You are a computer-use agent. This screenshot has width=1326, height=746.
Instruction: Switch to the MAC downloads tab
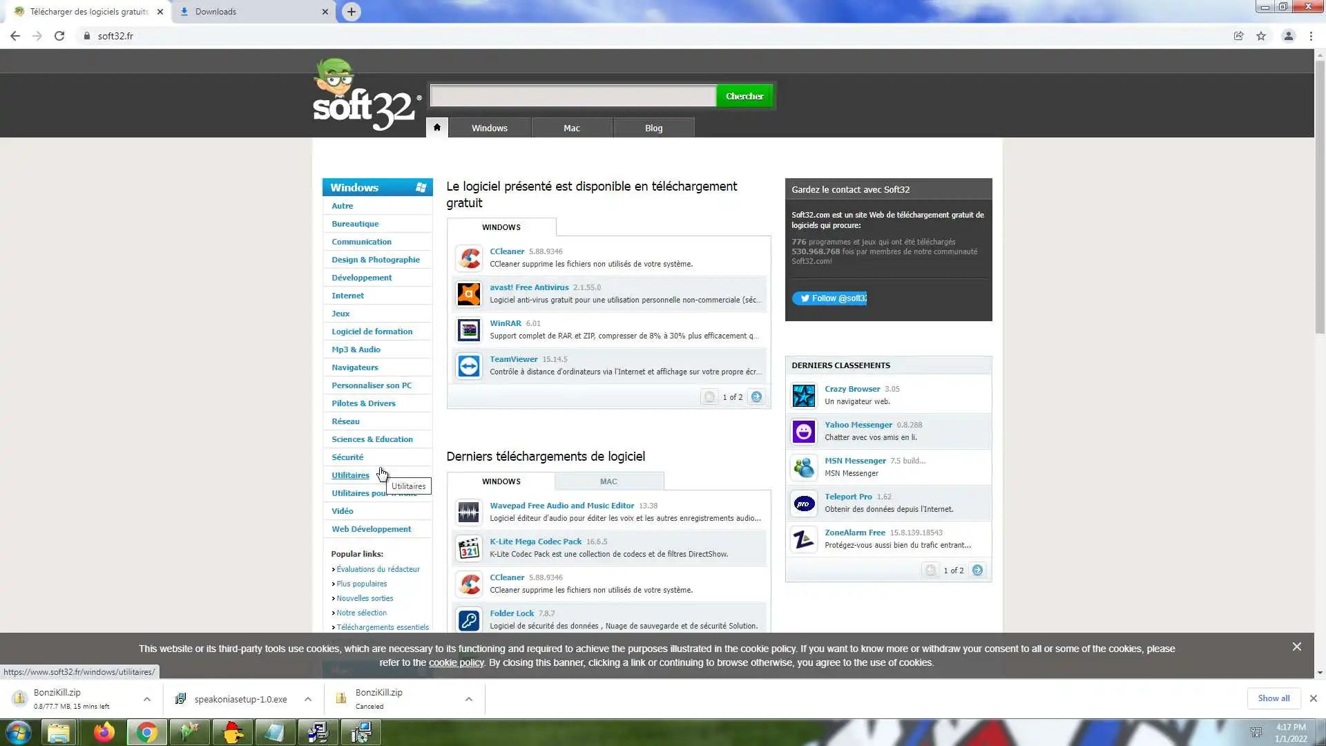click(608, 481)
